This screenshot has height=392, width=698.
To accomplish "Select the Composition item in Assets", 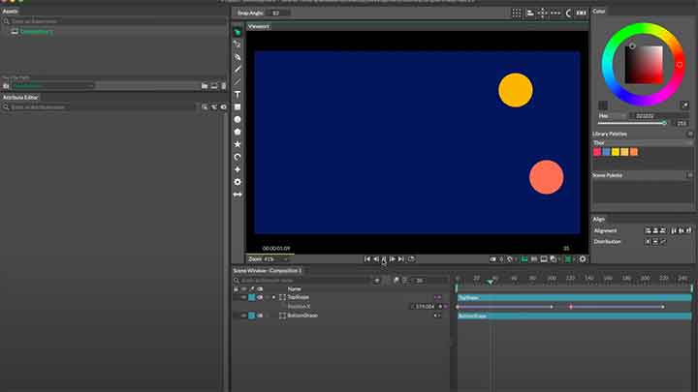I will 37,32.
